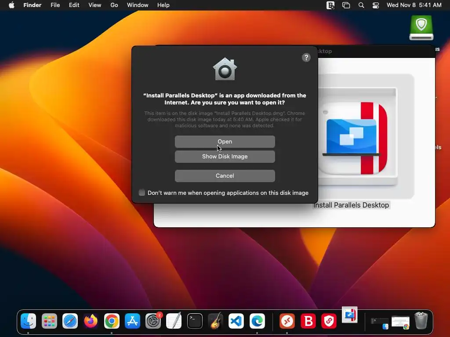Click the Show Disk Image button
This screenshot has width=450, height=337.
(225, 157)
